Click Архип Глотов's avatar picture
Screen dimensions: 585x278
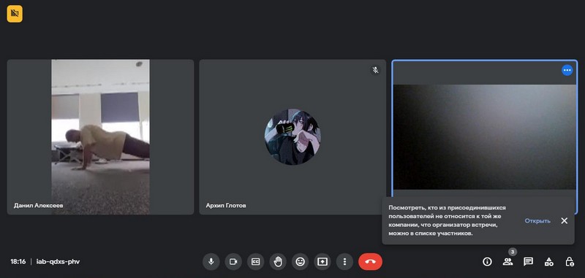(292, 137)
